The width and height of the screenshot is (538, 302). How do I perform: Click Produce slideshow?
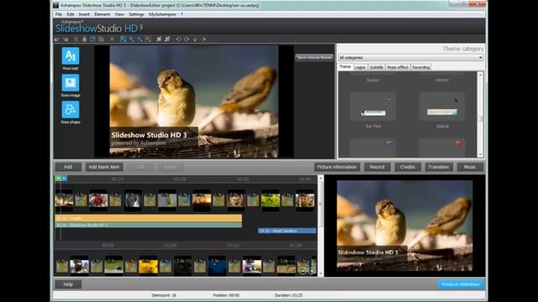point(461,284)
